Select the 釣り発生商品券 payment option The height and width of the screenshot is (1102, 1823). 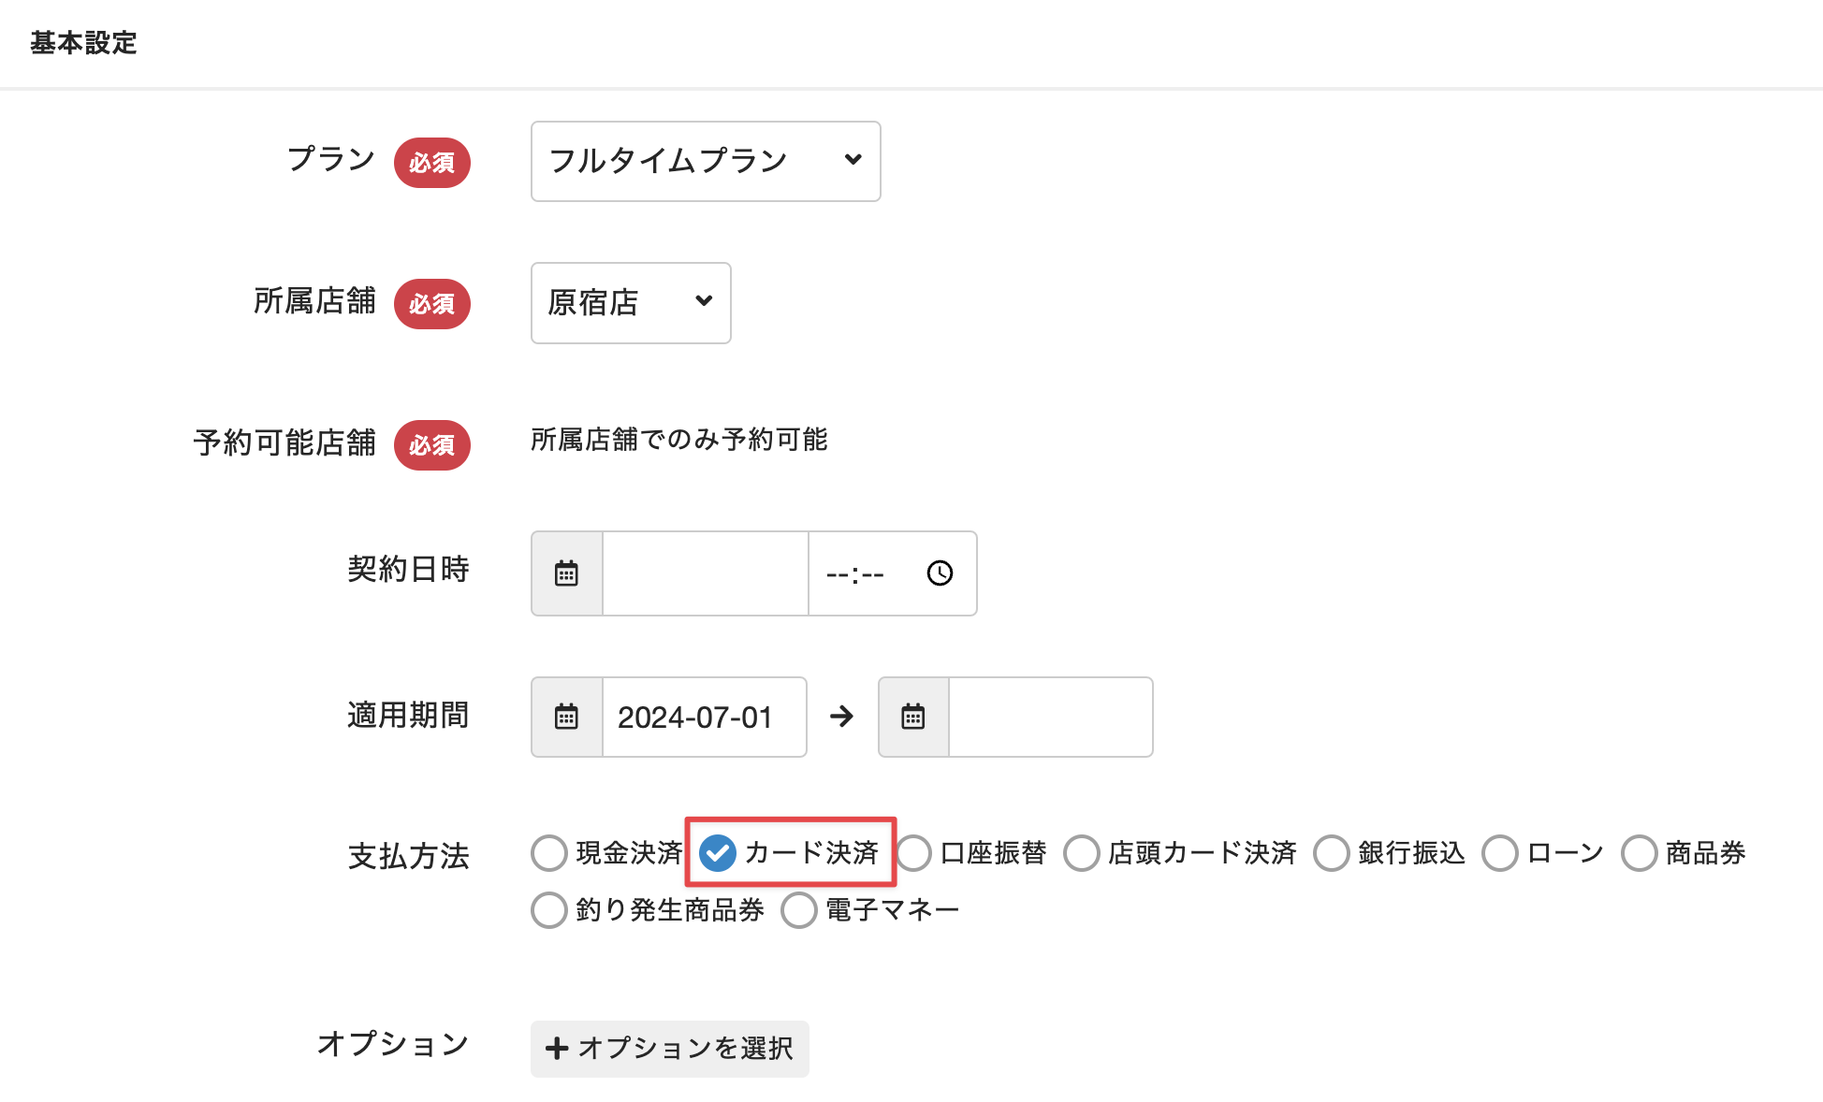tap(549, 910)
